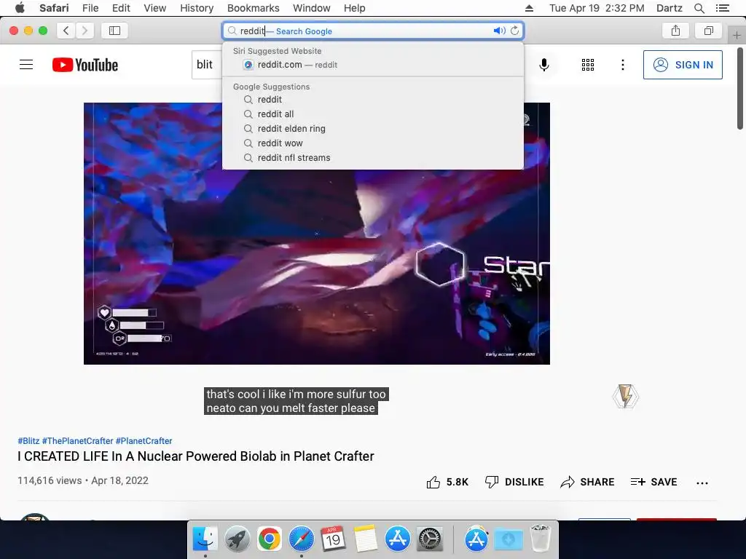Select the 'reddit nfl streams' suggestion
Image resolution: width=746 pixels, height=559 pixels.
373,158
